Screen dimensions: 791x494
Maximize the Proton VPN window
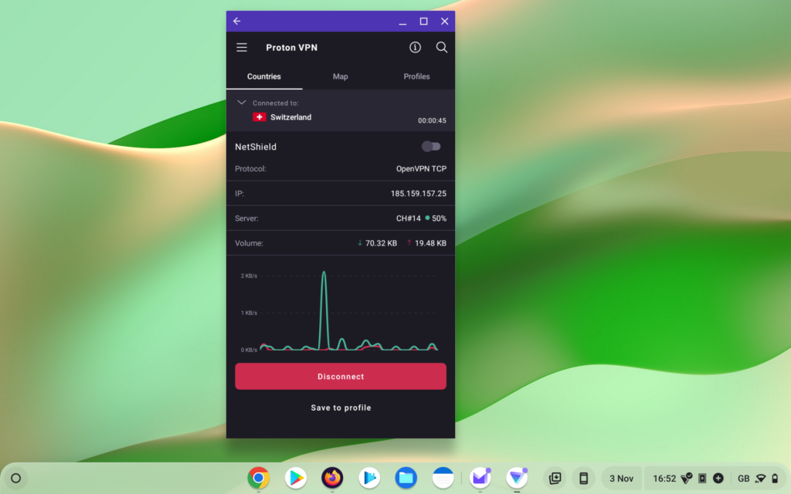[x=424, y=21]
